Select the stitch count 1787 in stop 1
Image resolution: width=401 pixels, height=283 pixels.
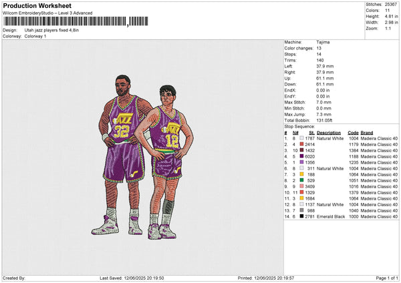tap(310, 138)
